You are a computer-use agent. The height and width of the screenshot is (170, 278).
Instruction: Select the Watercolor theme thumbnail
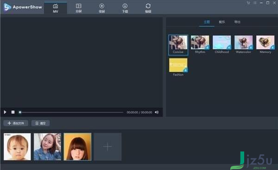tap(243, 42)
